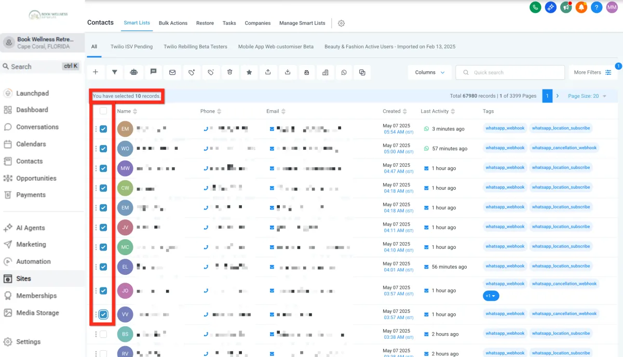
Task: Click the send email envelope icon
Action: point(172,72)
